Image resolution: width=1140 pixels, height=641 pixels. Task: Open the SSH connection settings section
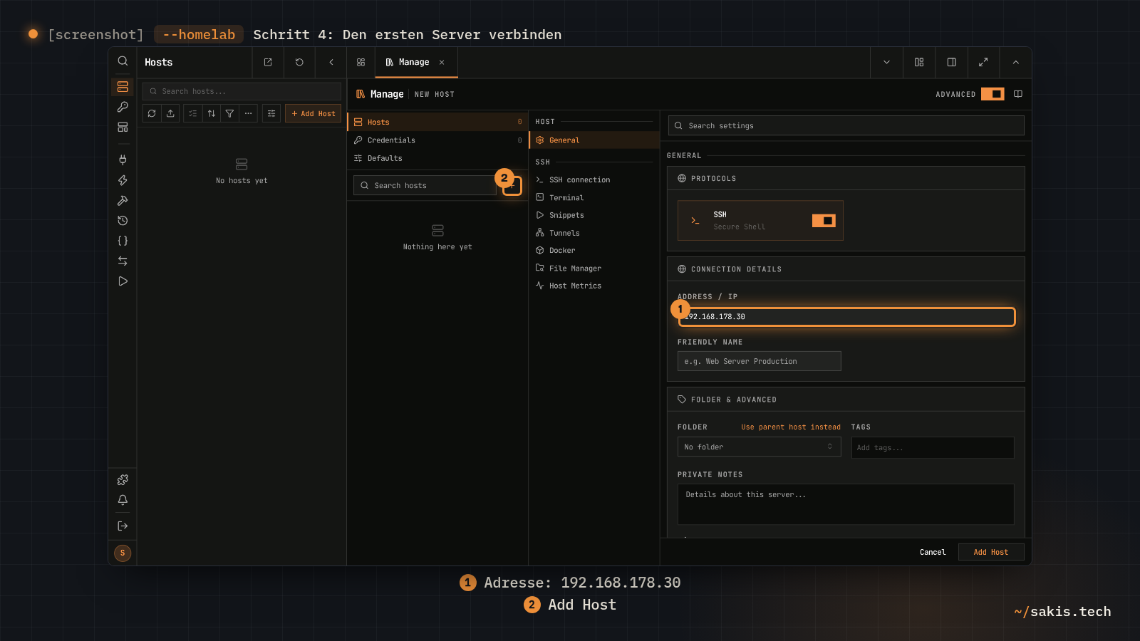coord(594,180)
